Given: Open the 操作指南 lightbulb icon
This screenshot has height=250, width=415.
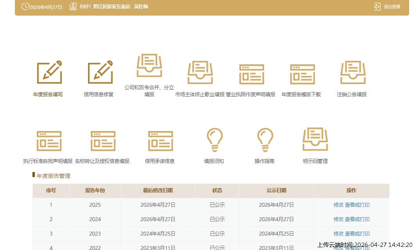Looking at the screenshot, I should (x=265, y=140).
